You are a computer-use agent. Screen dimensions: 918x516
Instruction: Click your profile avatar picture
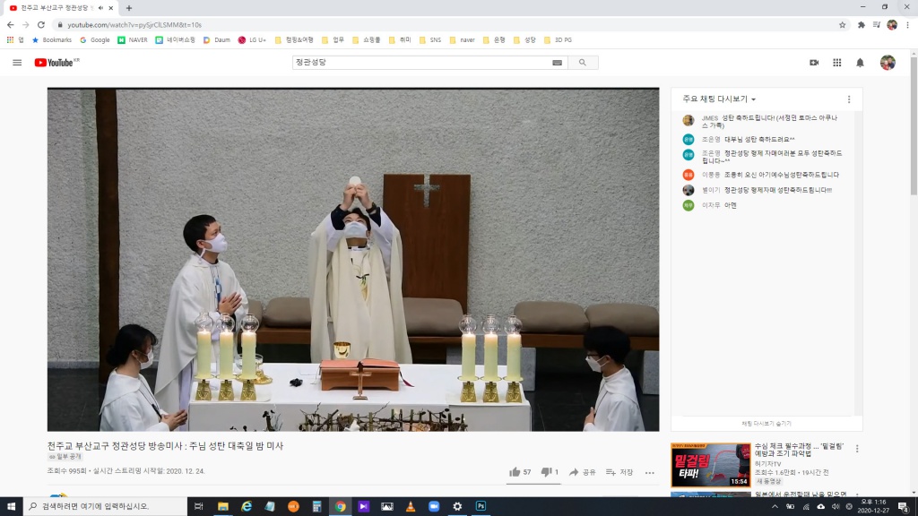pyautogui.click(x=886, y=62)
